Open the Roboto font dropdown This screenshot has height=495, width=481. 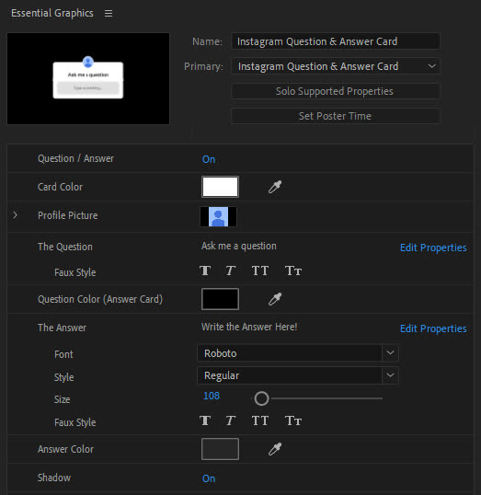pos(298,353)
